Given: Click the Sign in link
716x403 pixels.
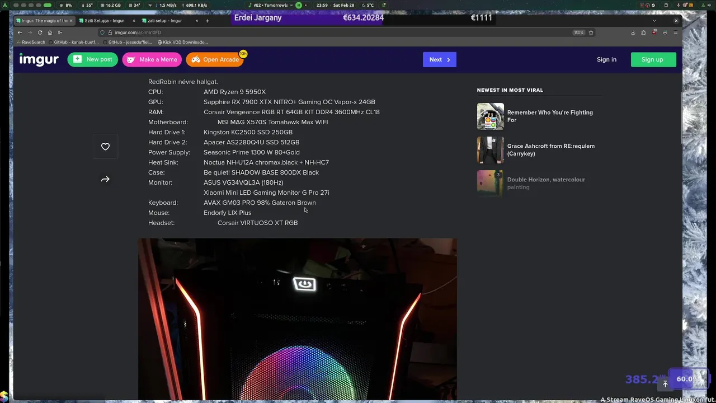Looking at the screenshot, I should point(606,59).
